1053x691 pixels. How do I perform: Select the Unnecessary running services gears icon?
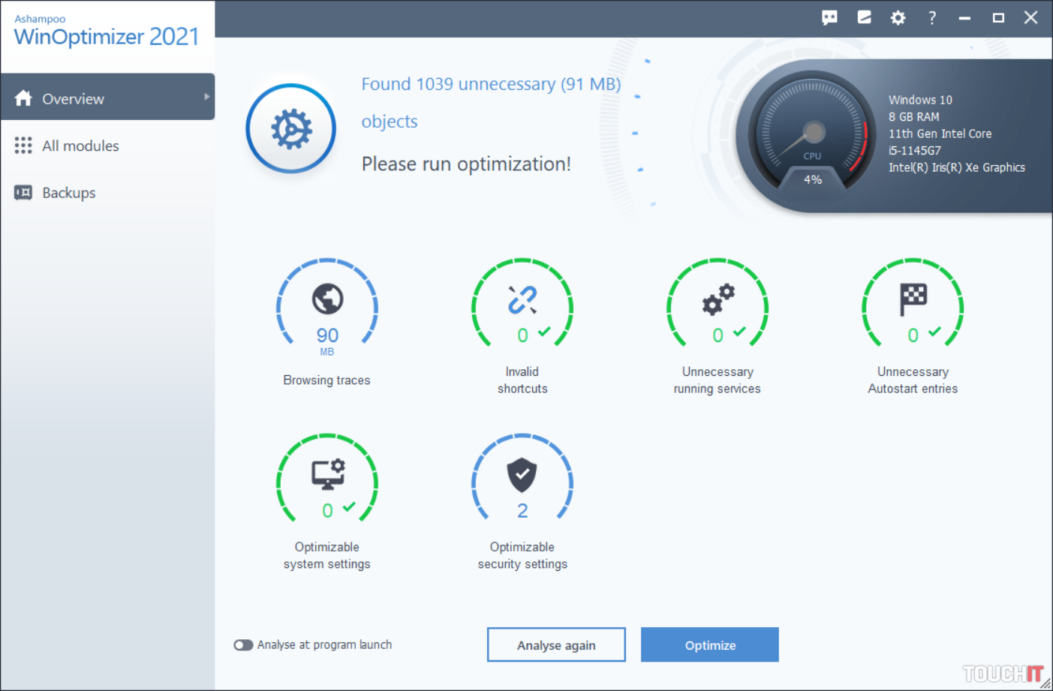pyautogui.click(x=718, y=299)
